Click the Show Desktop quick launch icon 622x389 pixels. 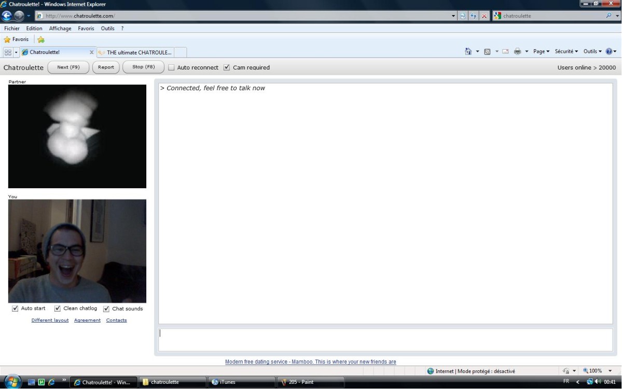point(31,382)
